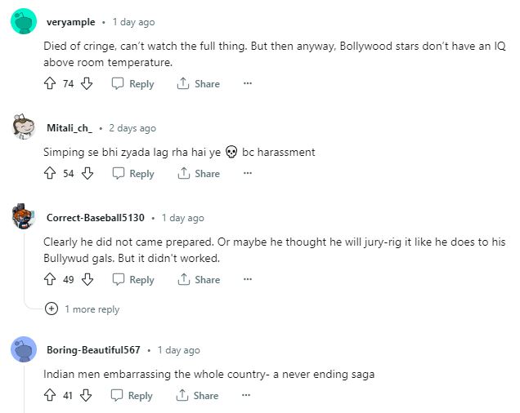Viewport: 520px width, 413px height.
Task: Upvote Mitali_ch_'s comment
Action: [x=50, y=173]
